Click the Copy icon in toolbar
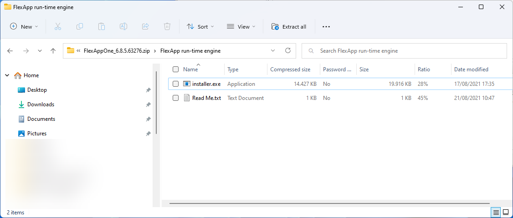 (x=80, y=27)
